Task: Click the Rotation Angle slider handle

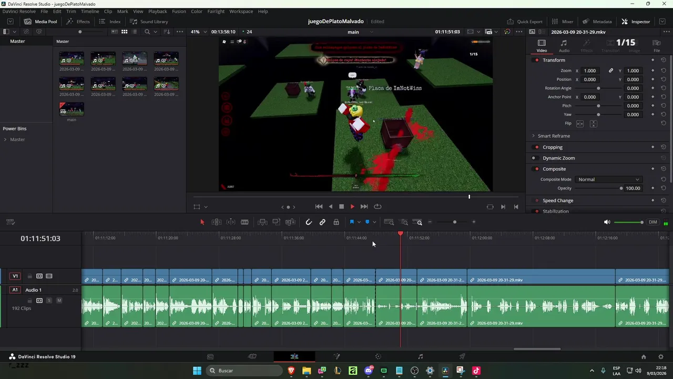Action: (598, 88)
